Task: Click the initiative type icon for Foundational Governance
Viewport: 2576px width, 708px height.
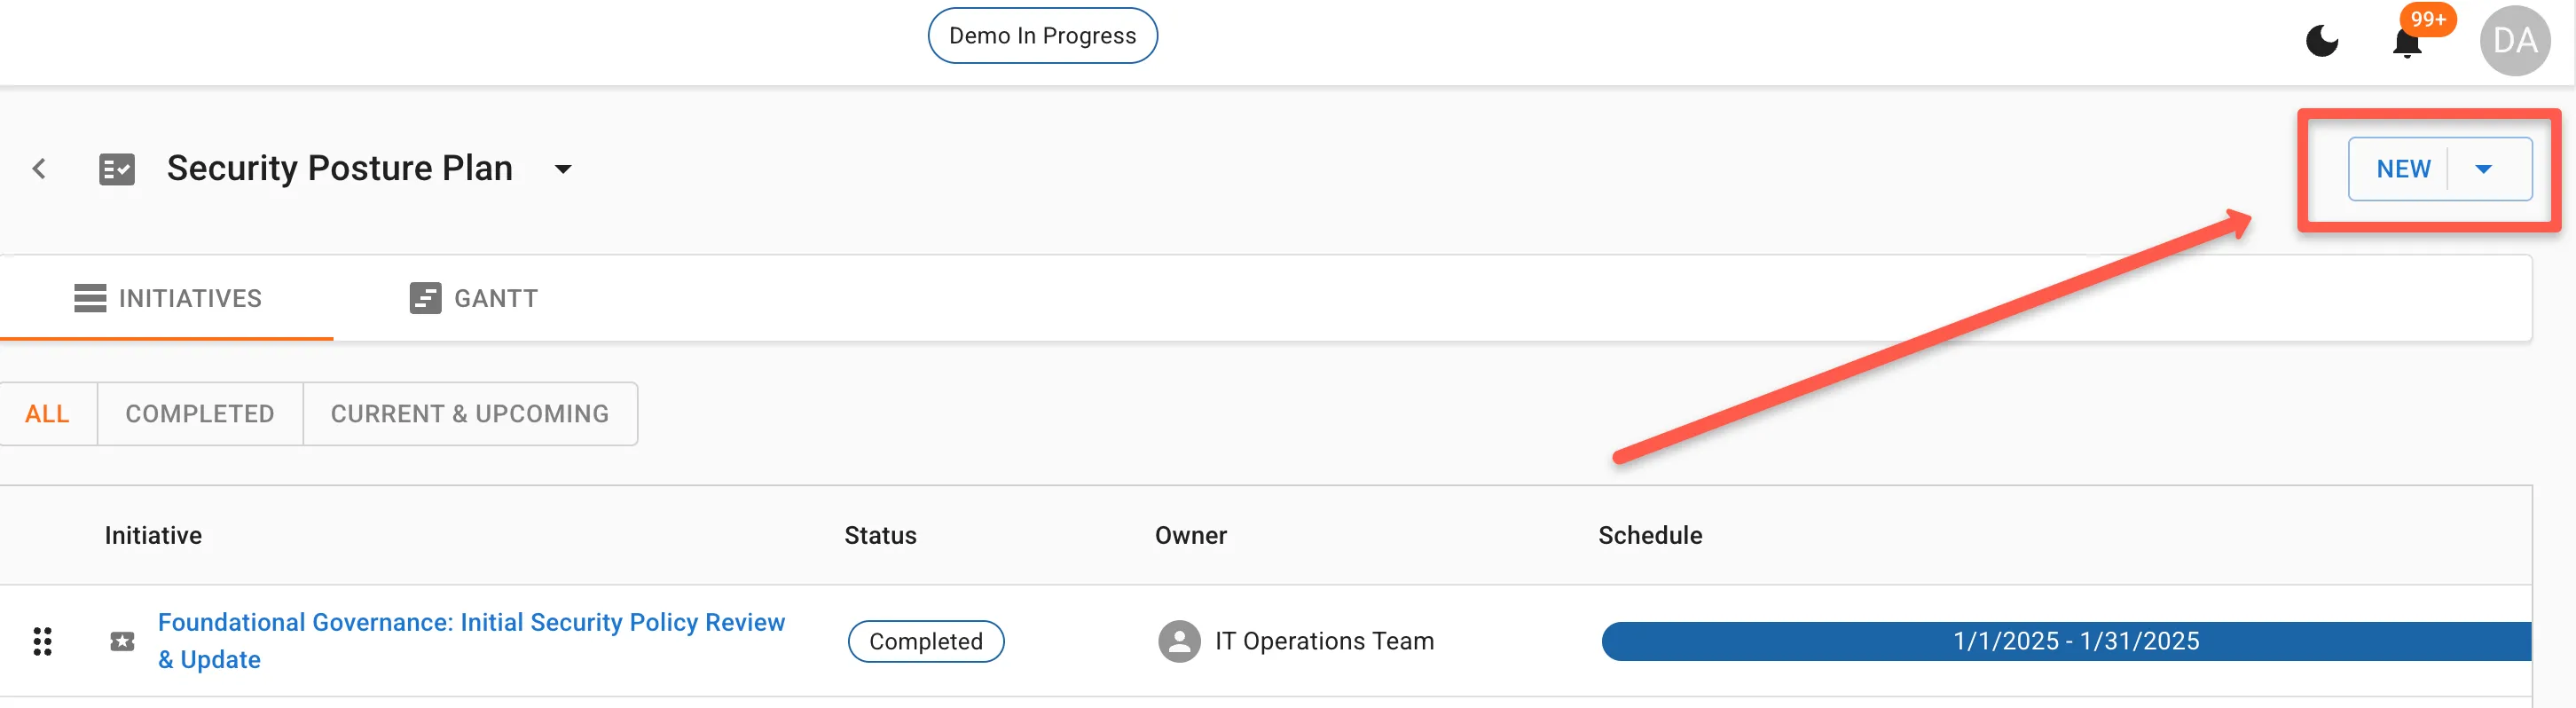Action: point(122,641)
